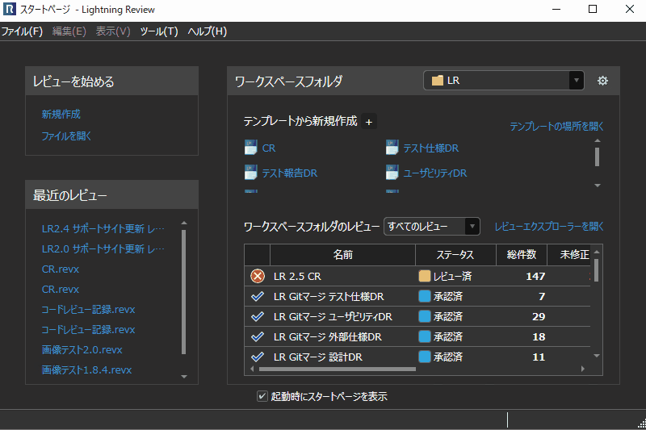Click checkmark icon of 設計DR row
Viewport: 646px width, 430px height.
(x=258, y=357)
